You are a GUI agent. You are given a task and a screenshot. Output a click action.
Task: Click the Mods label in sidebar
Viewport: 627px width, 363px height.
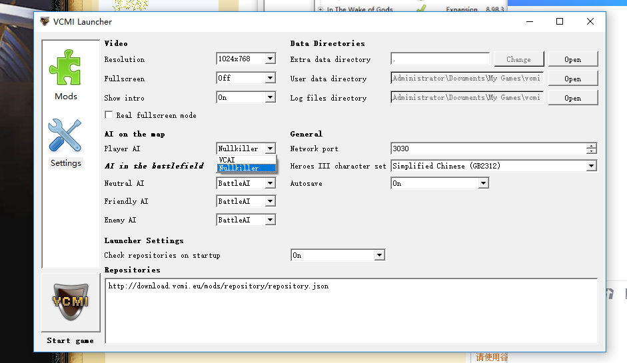point(66,97)
